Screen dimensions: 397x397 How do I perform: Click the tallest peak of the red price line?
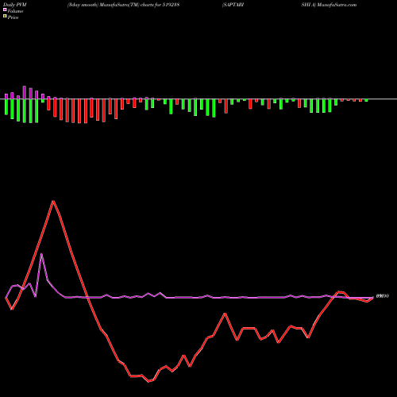[53, 201]
